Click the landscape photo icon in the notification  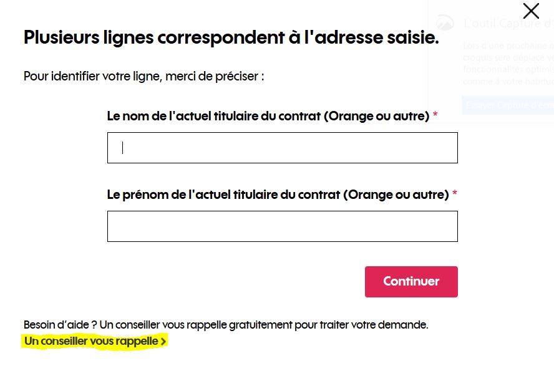(445, 22)
